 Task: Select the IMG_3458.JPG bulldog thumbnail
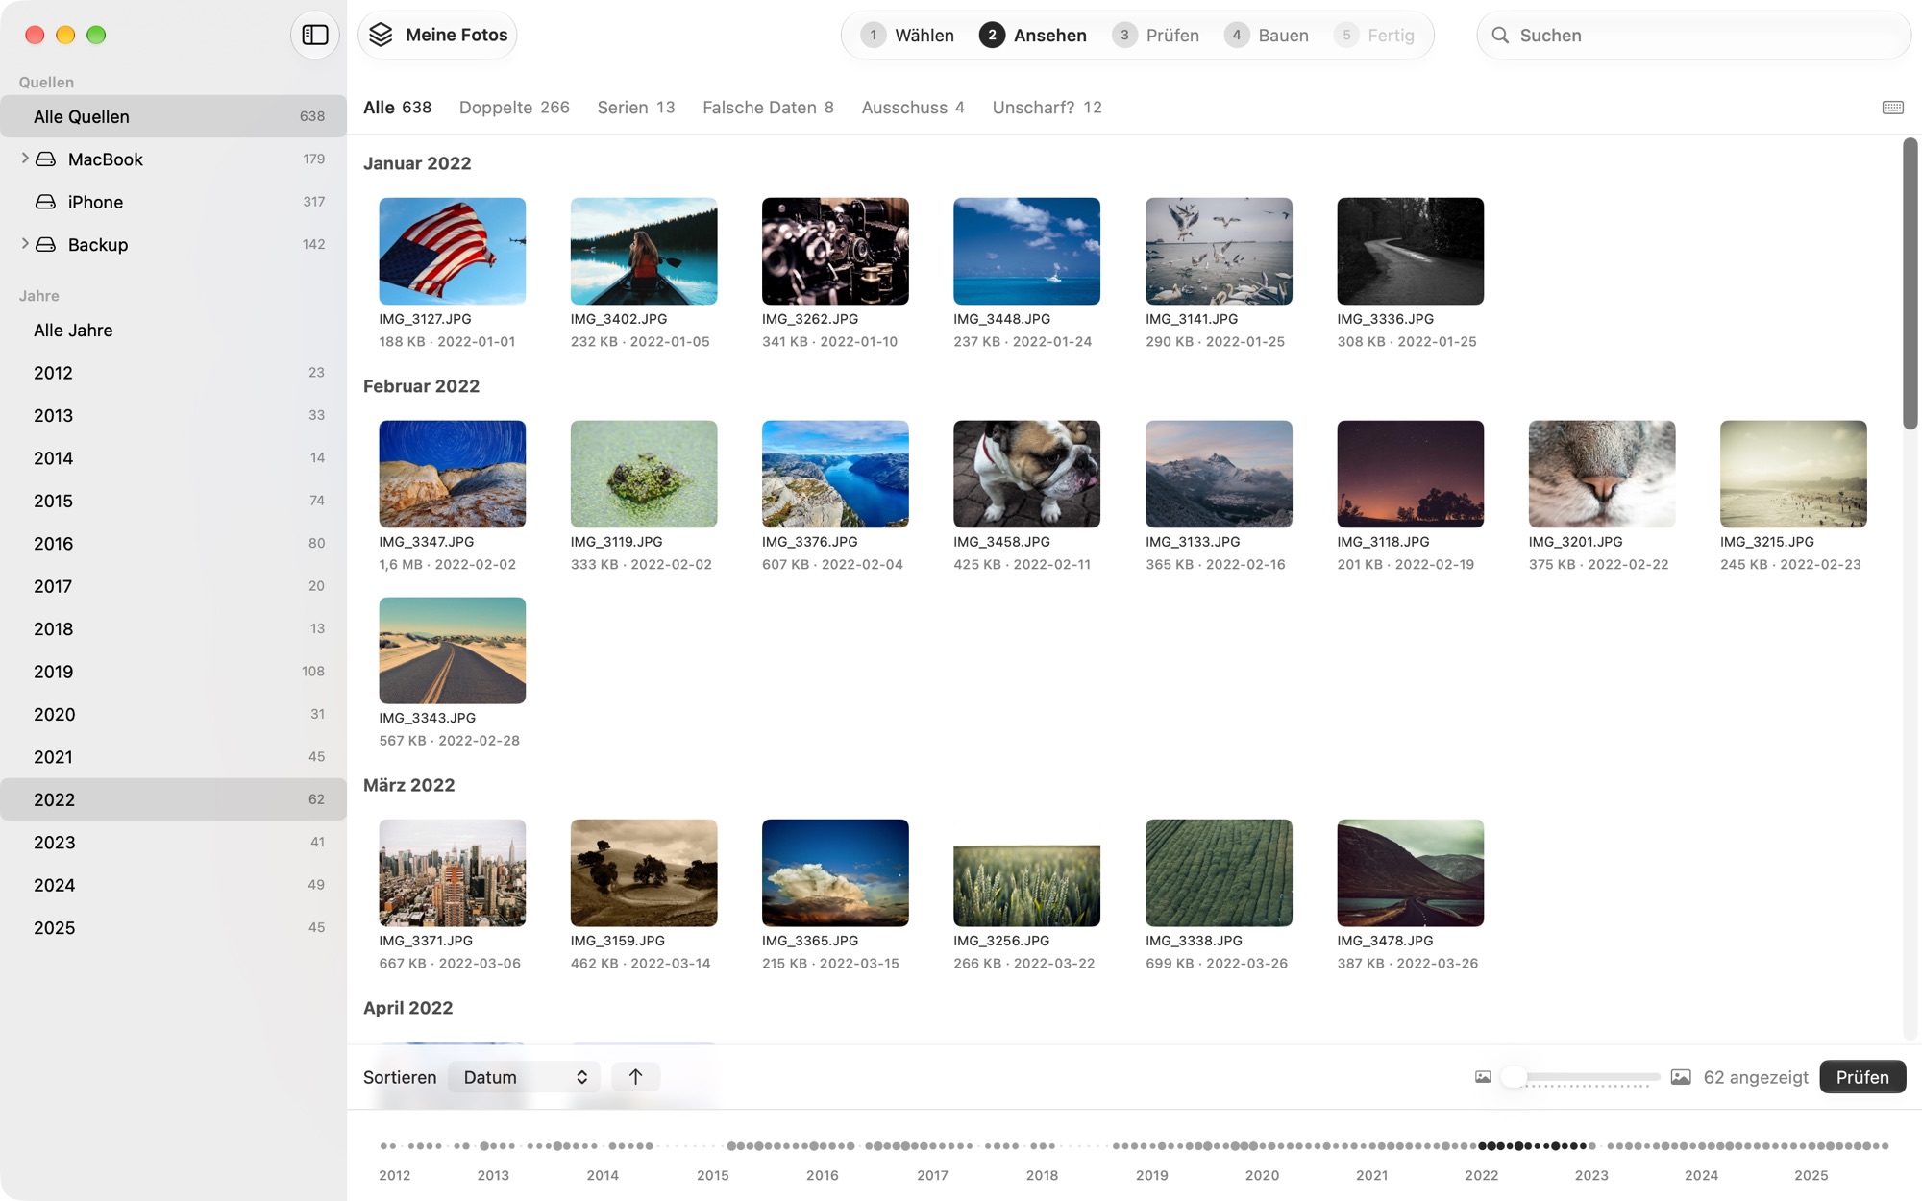[1026, 474]
